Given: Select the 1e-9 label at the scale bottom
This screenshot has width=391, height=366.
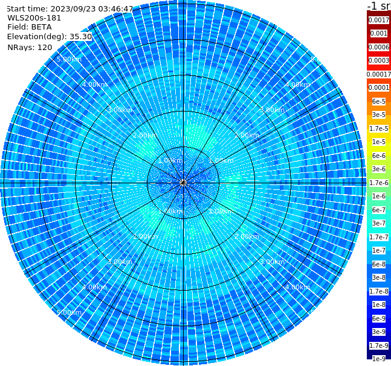Looking at the screenshot, I should (x=379, y=359).
